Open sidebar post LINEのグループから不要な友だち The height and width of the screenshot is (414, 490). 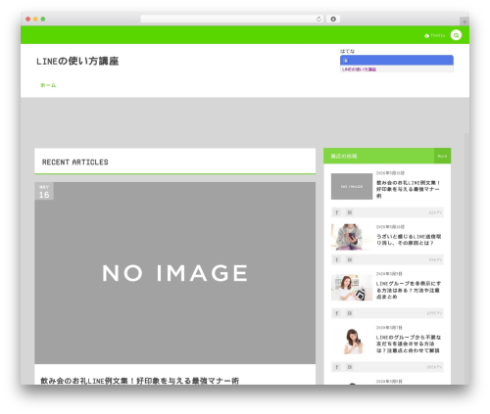pos(409,344)
